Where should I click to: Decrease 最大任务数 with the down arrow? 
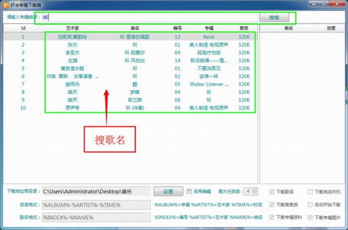point(255,193)
